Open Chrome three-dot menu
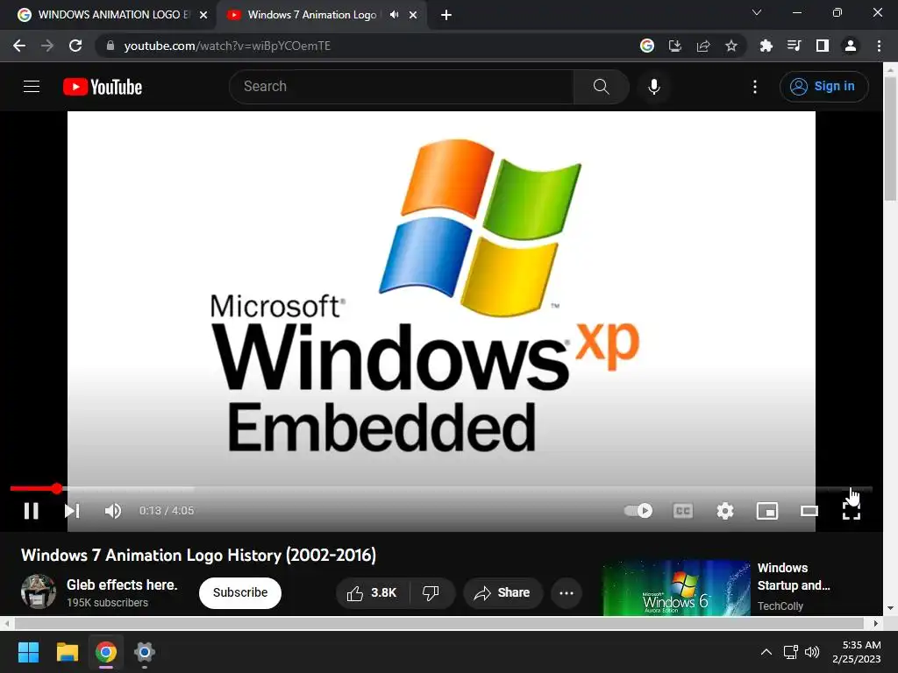This screenshot has height=673, width=898. coord(879,46)
